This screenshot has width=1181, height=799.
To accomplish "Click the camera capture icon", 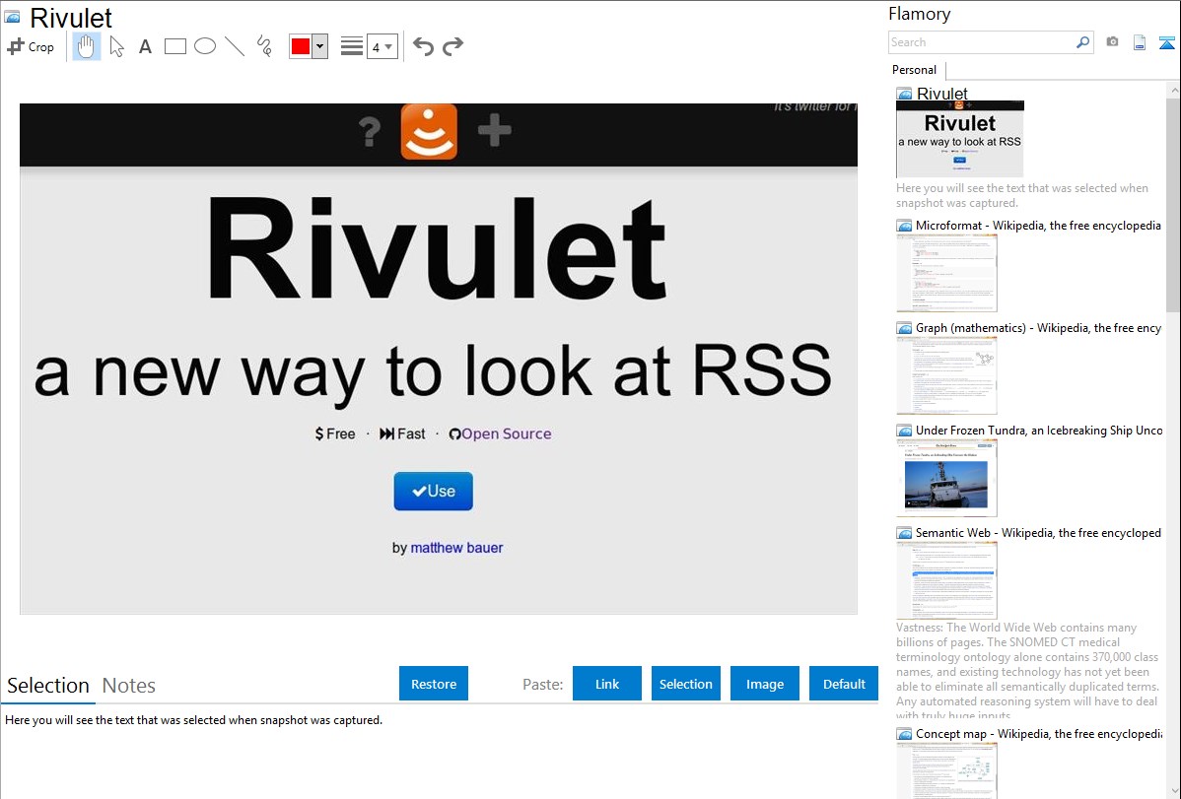I will [1112, 42].
